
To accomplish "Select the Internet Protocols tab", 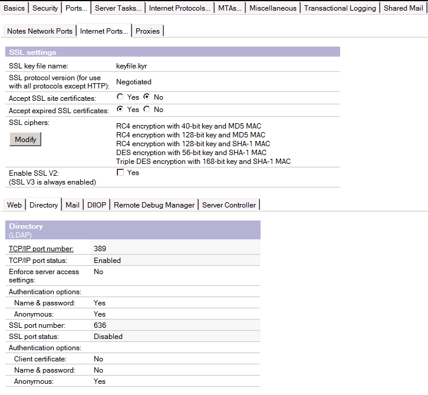I will pos(179,8).
